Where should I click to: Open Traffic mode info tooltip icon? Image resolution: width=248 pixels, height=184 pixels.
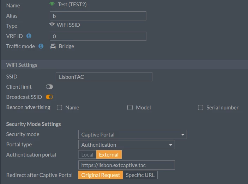tap(41, 46)
